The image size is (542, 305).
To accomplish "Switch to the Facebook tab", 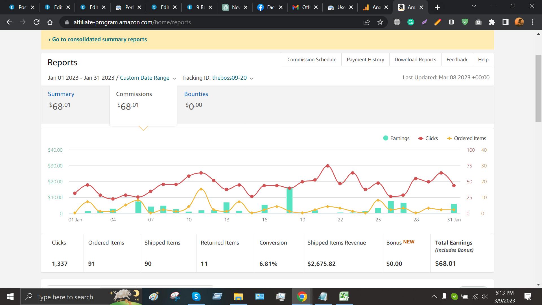I will [266, 7].
